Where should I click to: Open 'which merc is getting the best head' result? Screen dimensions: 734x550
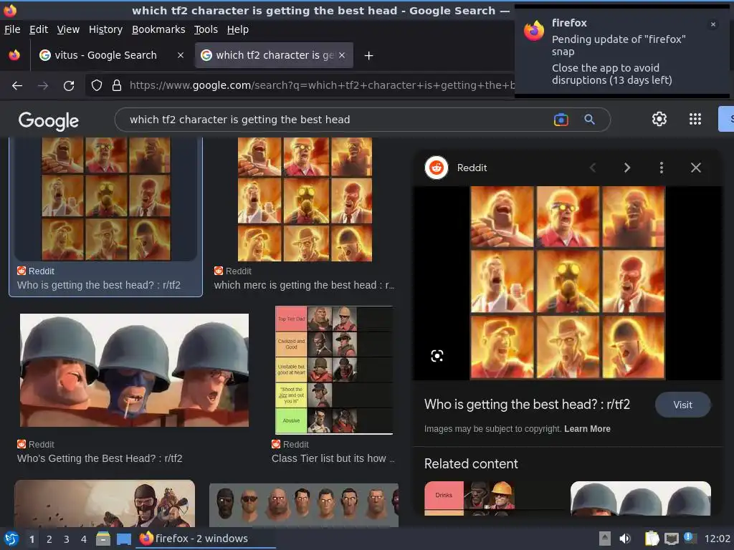coord(304,285)
